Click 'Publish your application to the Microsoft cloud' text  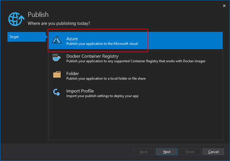102,44
